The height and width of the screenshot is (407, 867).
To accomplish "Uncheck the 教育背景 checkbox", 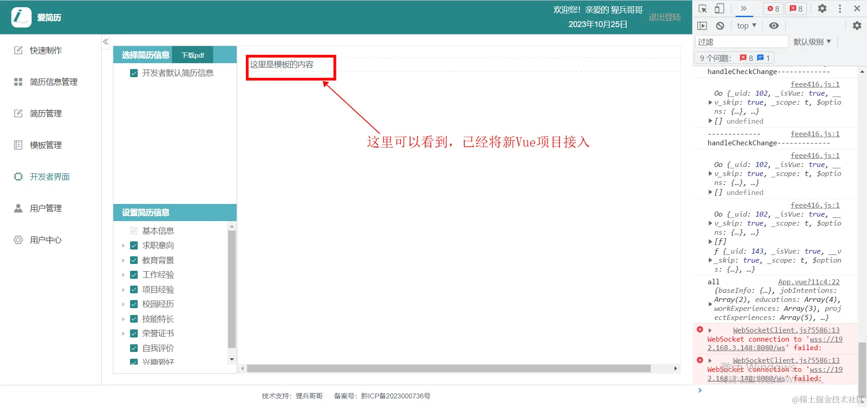I will click(134, 260).
